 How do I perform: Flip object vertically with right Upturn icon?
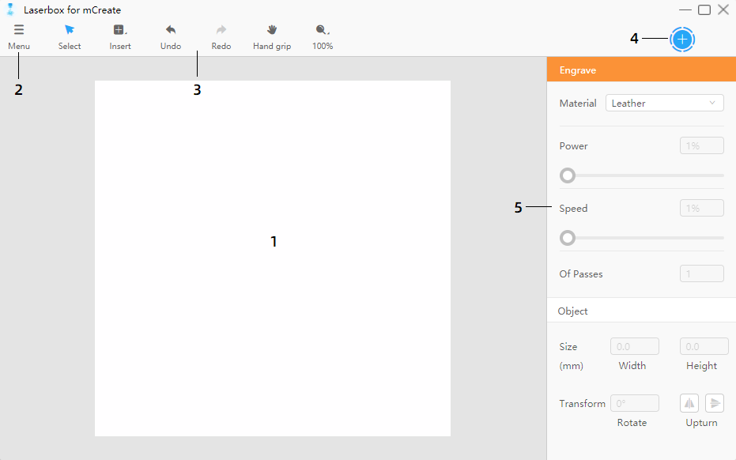pyautogui.click(x=715, y=403)
